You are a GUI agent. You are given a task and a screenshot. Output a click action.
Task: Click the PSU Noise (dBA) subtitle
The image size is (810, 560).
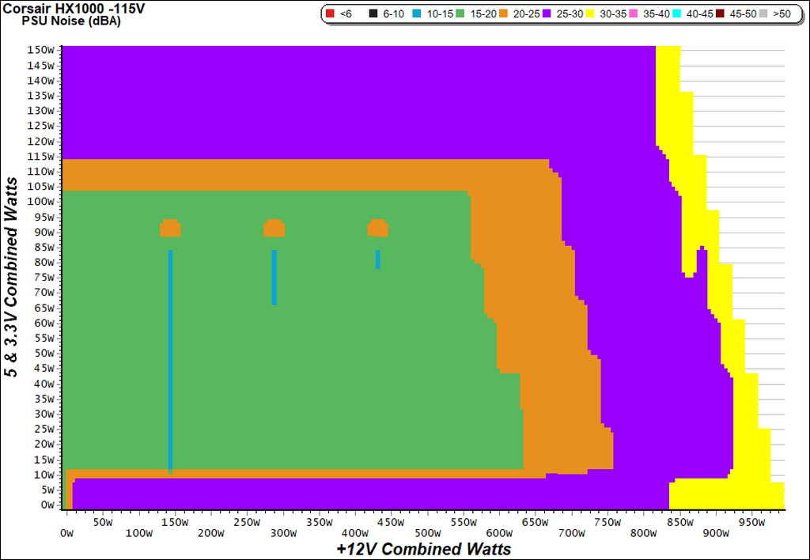[x=71, y=21]
